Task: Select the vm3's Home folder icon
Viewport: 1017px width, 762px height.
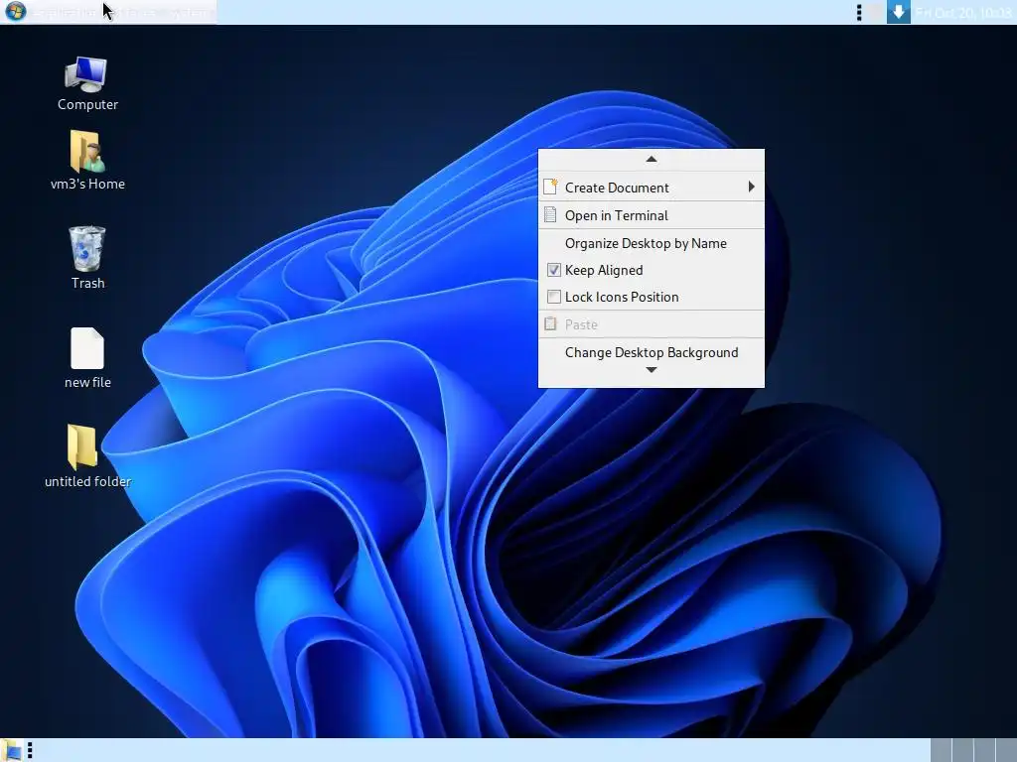Action: 87,151
